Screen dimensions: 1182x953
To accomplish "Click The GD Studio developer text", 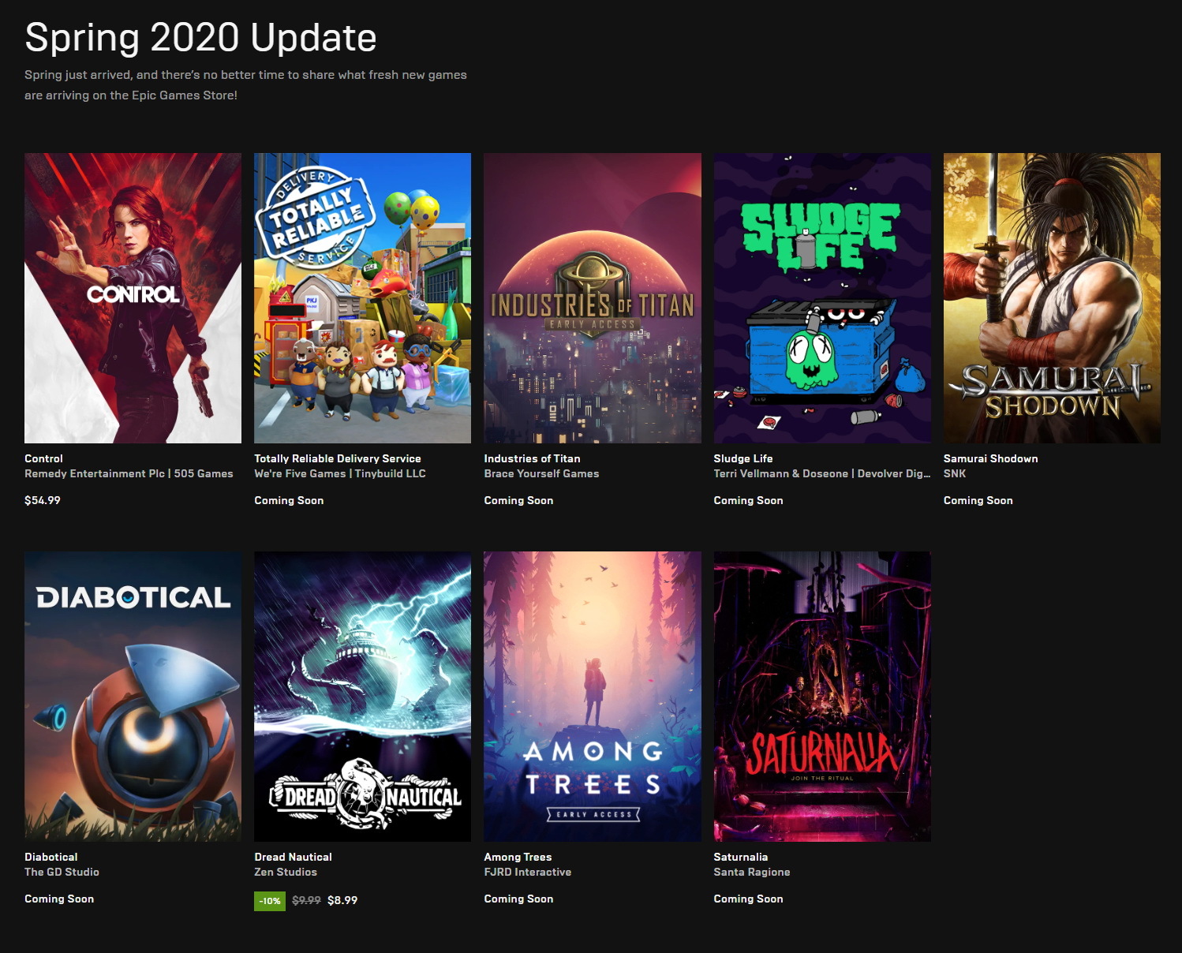I will click(62, 872).
